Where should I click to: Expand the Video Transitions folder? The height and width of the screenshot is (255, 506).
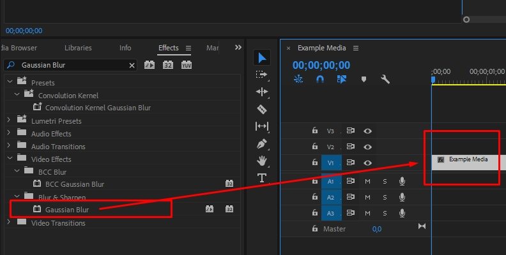pyautogui.click(x=9, y=222)
